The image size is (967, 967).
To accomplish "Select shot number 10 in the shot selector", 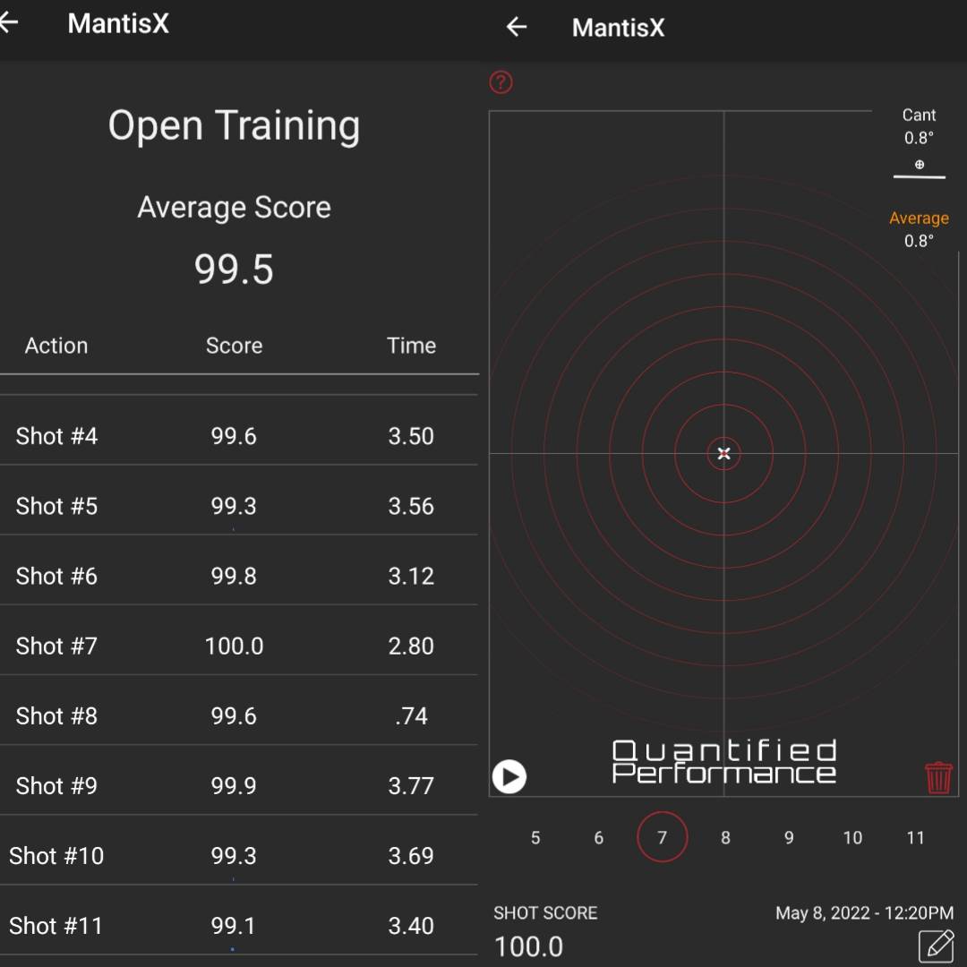I will [852, 837].
